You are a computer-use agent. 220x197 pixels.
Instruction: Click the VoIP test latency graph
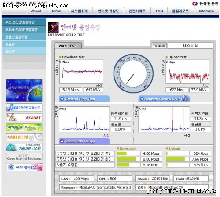click(164, 119)
